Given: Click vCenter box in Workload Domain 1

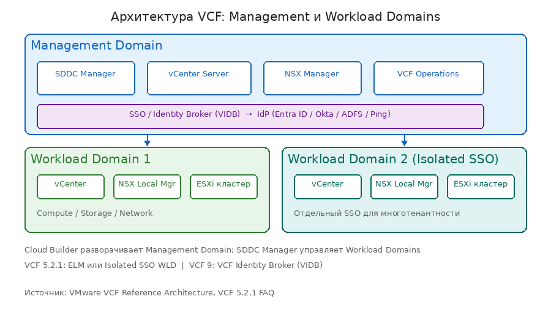Looking at the screenshot, I should tap(70, 187).
